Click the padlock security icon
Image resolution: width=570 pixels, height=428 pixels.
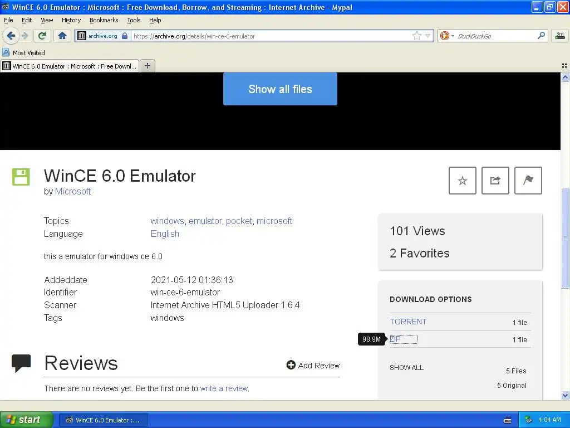(x=125, y=36)
